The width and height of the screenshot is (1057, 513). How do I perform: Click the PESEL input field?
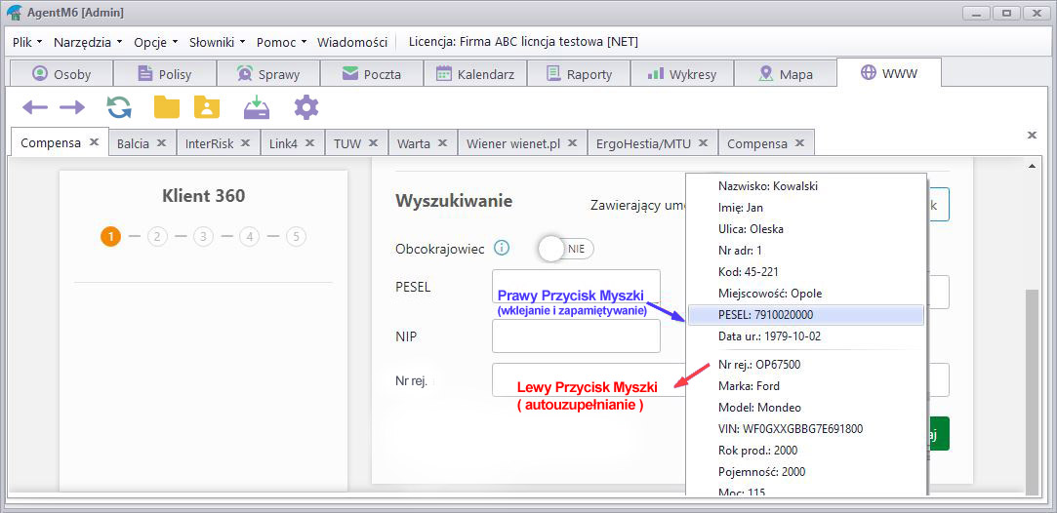[577, 287]
